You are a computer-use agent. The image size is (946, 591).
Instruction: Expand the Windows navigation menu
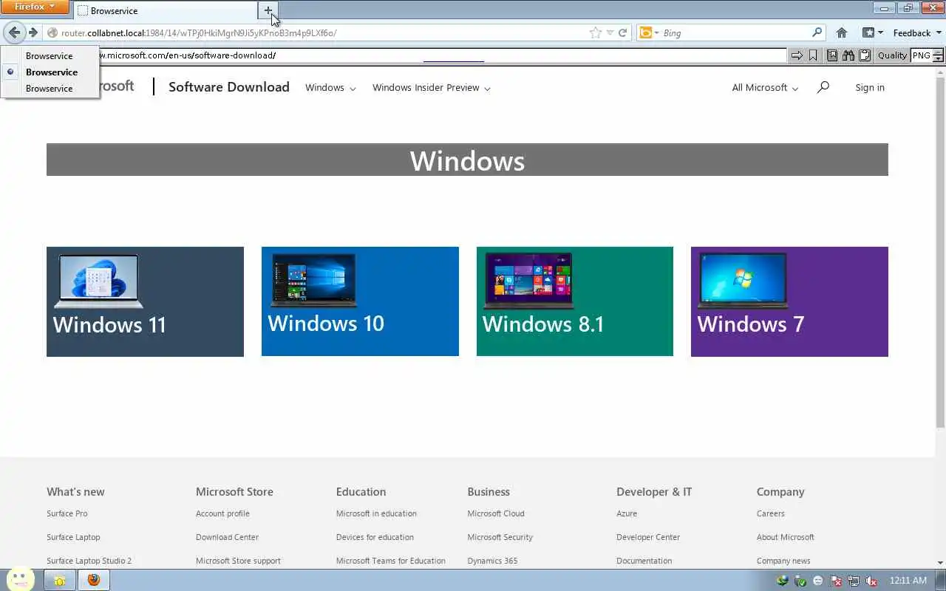pyautogui.click(x=330, y=87)
